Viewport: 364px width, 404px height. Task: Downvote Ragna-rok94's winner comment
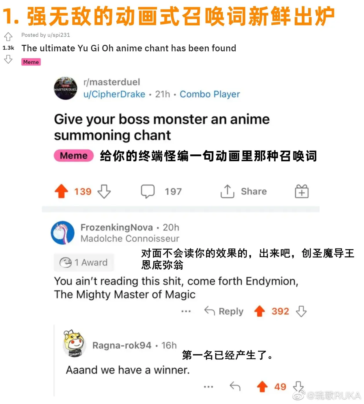click(298, 386)
